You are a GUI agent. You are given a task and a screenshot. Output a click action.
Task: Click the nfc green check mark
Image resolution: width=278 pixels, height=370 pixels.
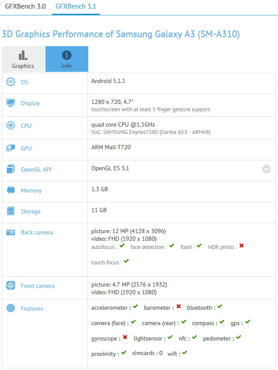(x=194, y=337)
